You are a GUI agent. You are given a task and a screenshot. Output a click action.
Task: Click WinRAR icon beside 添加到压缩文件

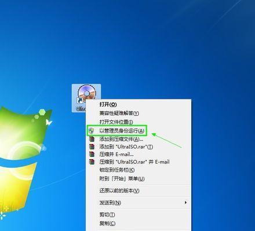[92, 139]
